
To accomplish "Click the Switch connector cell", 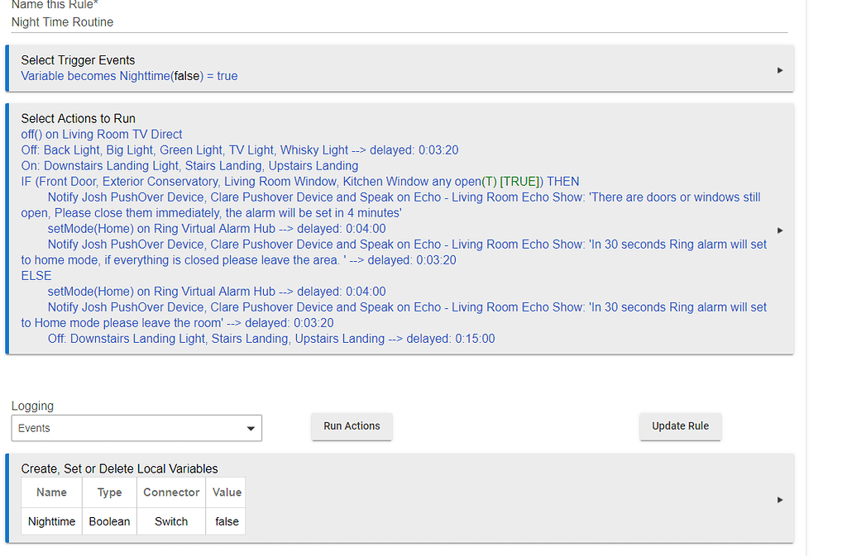I will [x=171, y=521].
